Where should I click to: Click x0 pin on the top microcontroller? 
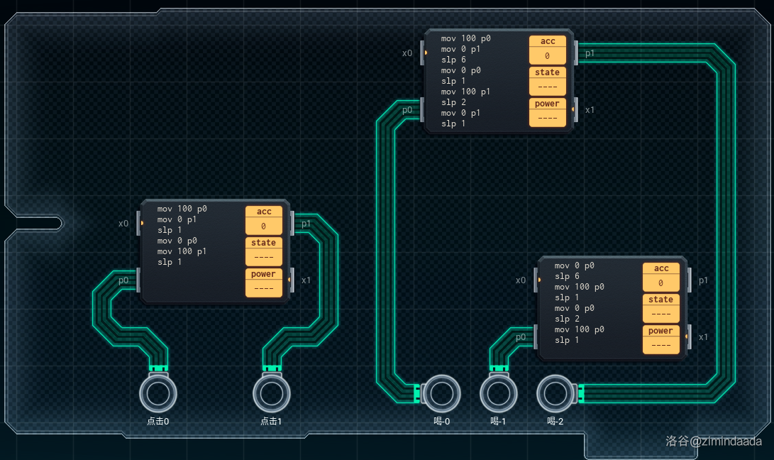click(x=422, y=53)
